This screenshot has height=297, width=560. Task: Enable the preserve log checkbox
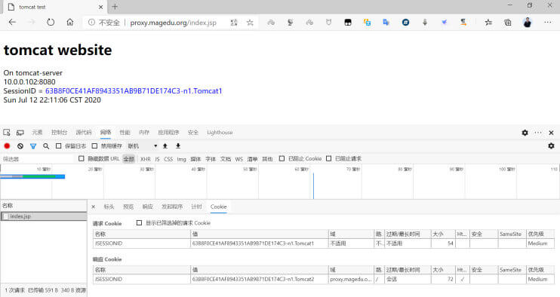(x=59, y=145)
